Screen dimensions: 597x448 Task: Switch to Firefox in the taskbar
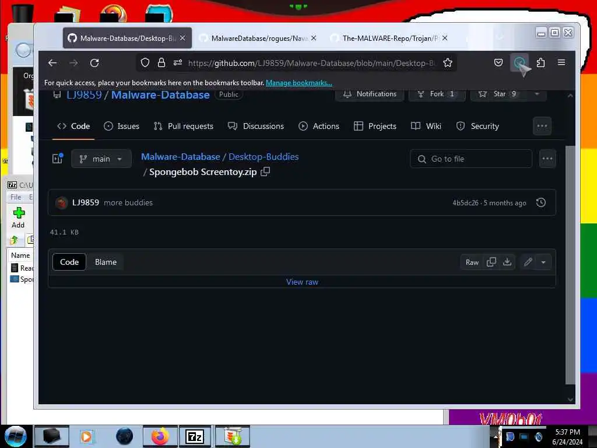pos(160,436)
